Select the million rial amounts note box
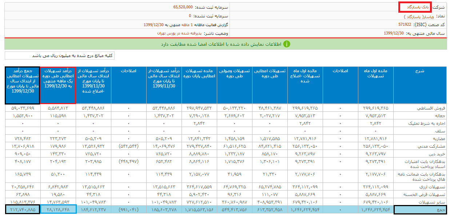The image size is (450, 217). (59, 56)
